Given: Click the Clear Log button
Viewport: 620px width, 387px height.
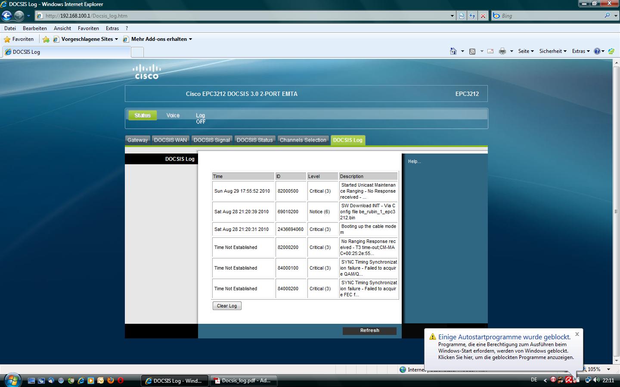Looking at the screenshot, I should tap(227, 306).
